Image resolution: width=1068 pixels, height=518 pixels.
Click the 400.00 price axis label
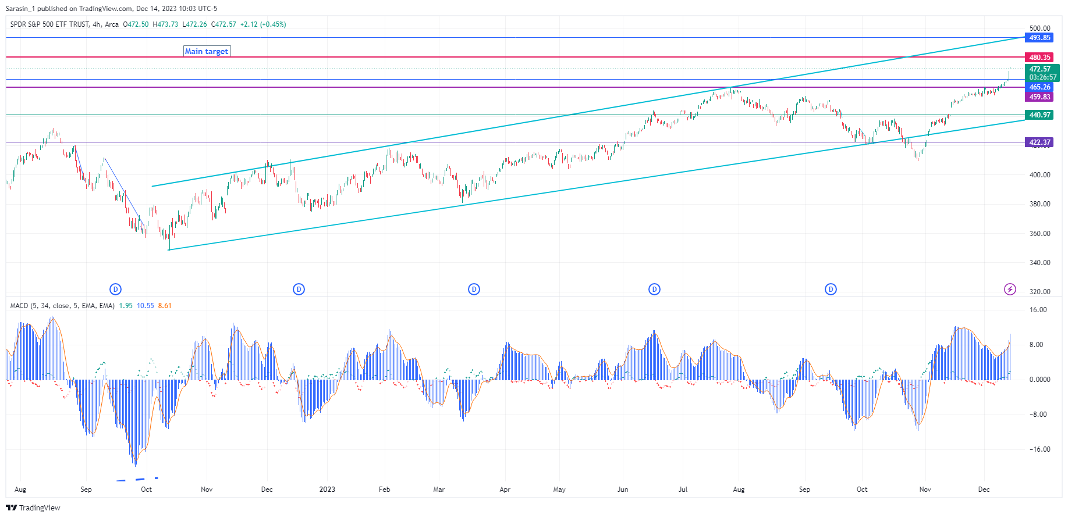[1040, 175]
